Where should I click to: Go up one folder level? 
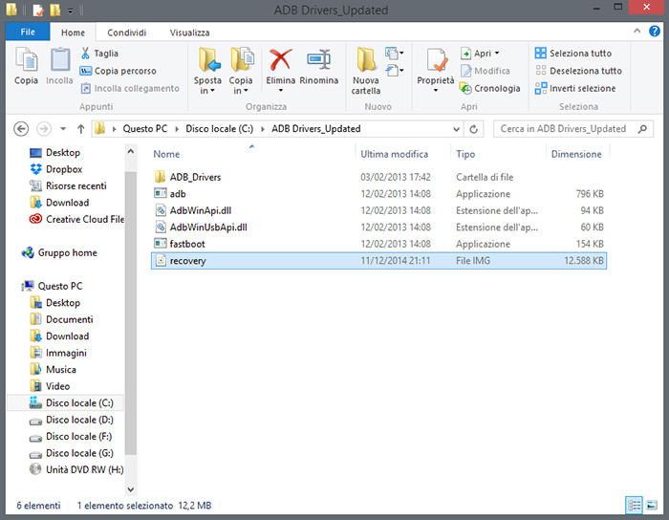coord(80,129)
